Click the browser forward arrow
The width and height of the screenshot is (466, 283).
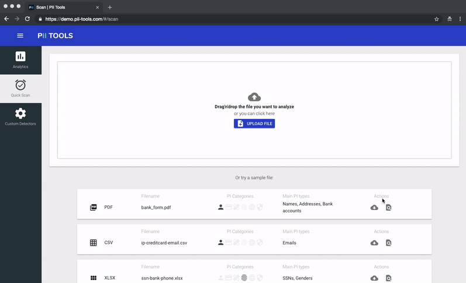coord(17,19)
